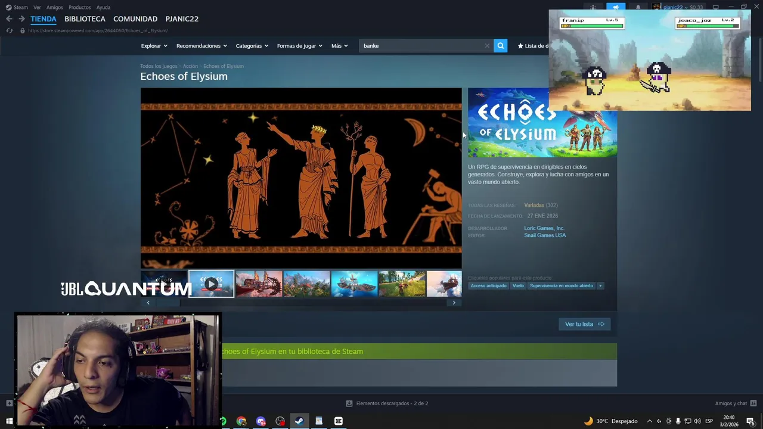Select the red airship screenshot thumbnail
The image size is (763, 429).
259,284
